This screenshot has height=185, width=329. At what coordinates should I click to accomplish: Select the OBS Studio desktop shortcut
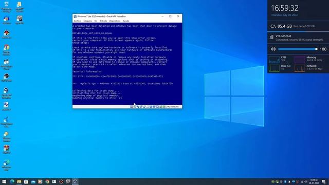coord(6,78)
